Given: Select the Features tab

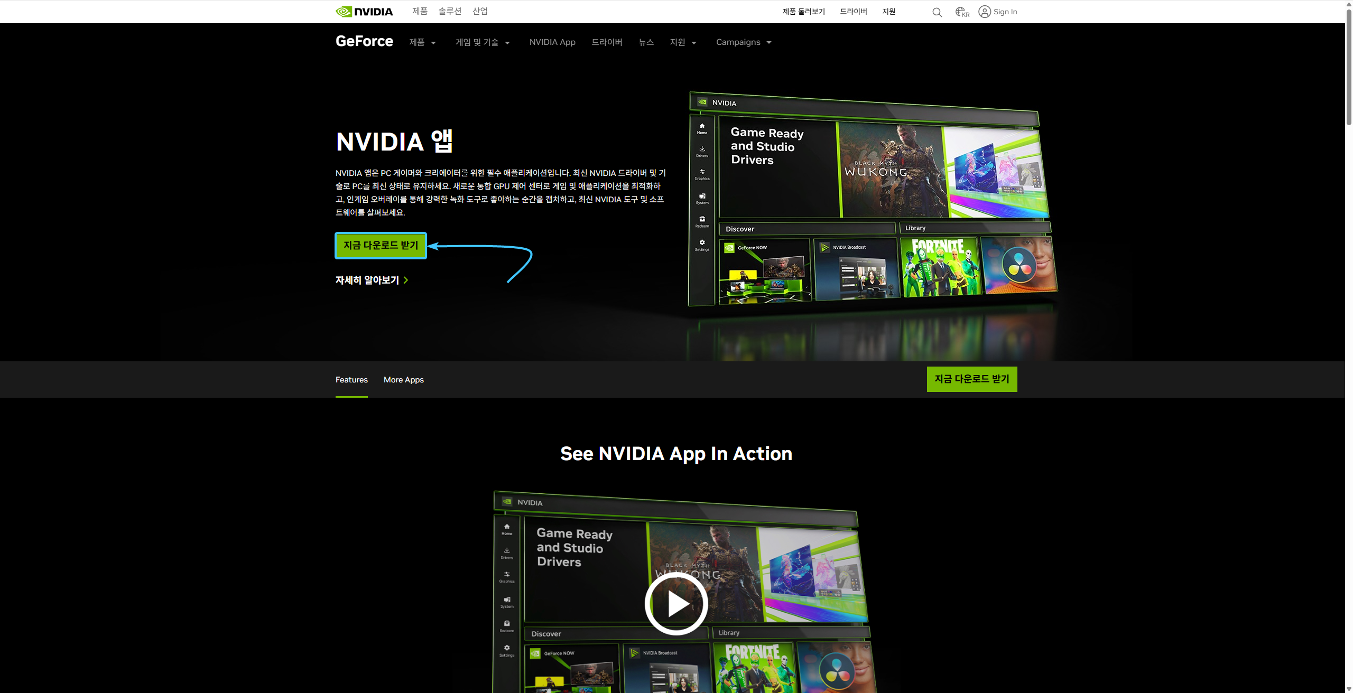Looking at the screenshot, I should [351, 380].
